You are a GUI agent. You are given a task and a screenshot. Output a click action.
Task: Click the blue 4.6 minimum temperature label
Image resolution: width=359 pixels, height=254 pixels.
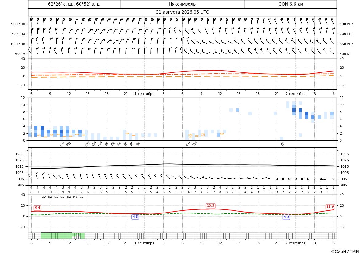pyautogui.click(x=135, y=217)
